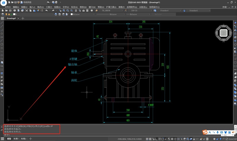Add a new drawing tab with plus

[x=23, y=18]
